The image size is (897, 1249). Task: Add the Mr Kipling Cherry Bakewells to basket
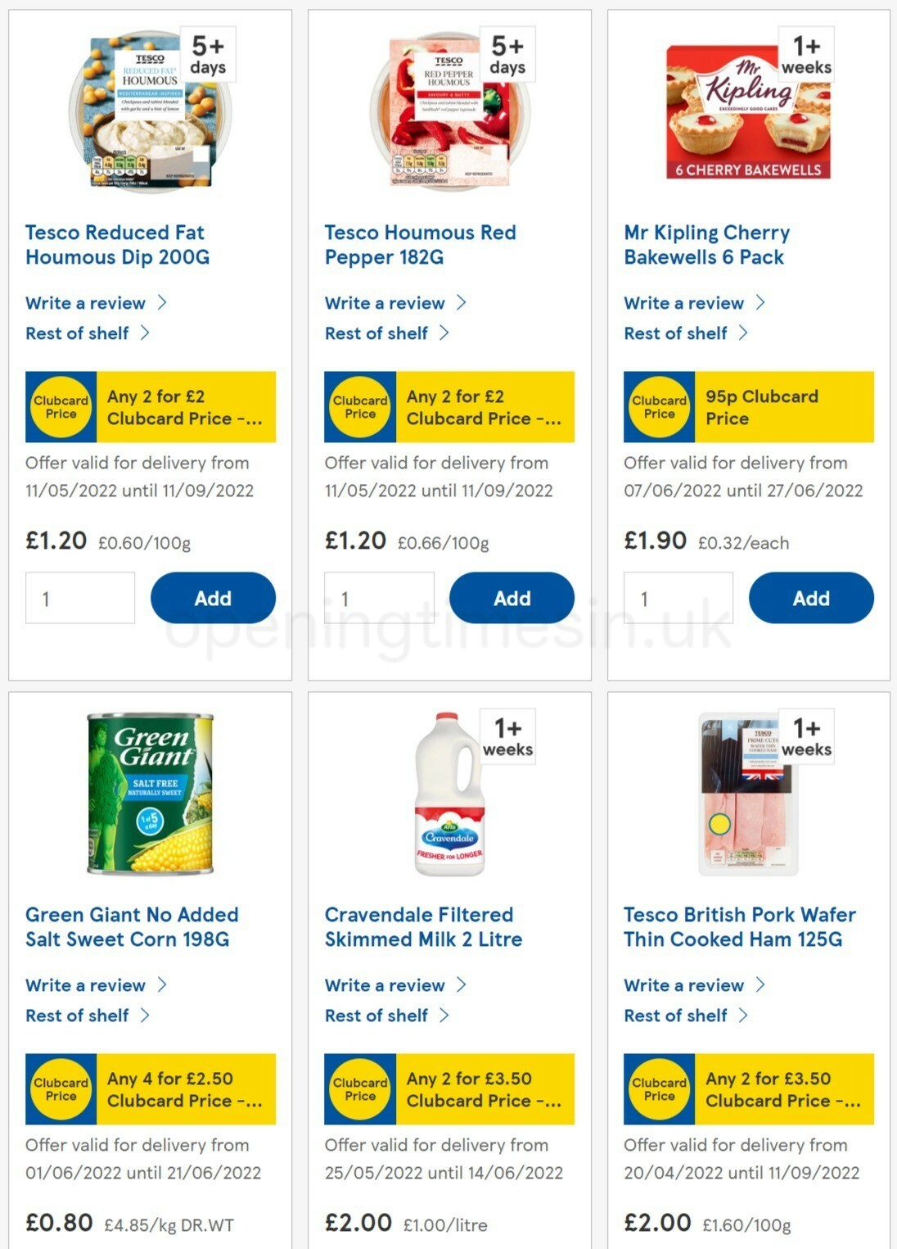coord(810,598)
